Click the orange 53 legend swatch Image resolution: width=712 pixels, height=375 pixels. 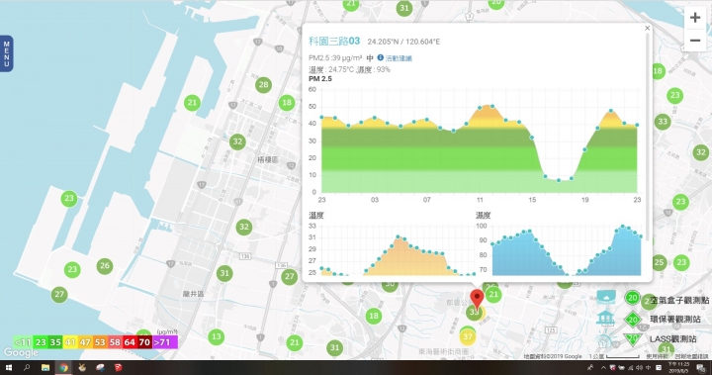pyautogui.click(x=100, y=342)
